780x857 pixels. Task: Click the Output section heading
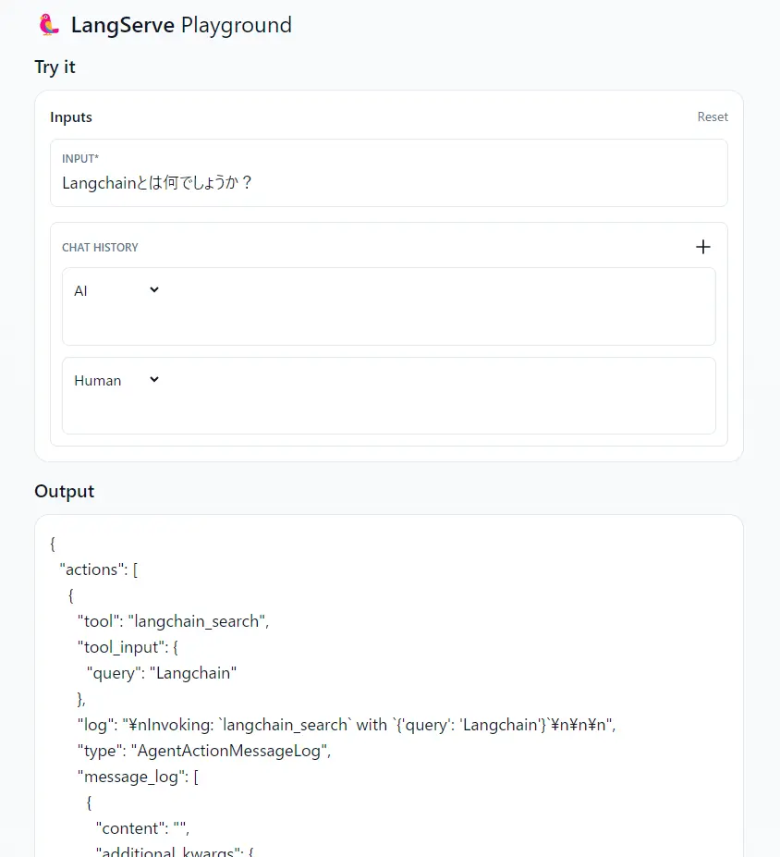65,492
